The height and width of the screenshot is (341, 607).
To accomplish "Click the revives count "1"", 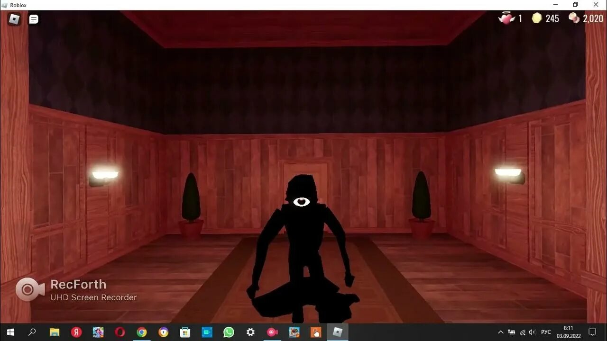I will (x=520, y=19).
